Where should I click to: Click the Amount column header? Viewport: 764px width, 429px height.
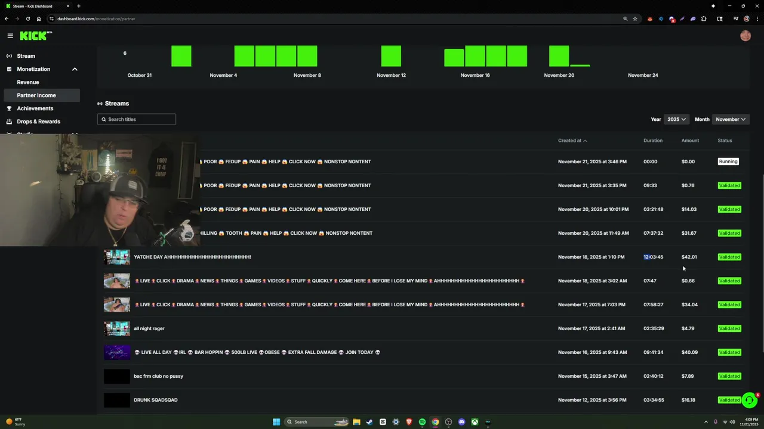point(690,141)
